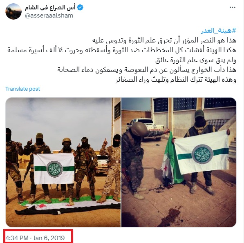Open right photo showing the burning flag
The height and width of the screenshot is (243, 244).
(x=179, y=162)
